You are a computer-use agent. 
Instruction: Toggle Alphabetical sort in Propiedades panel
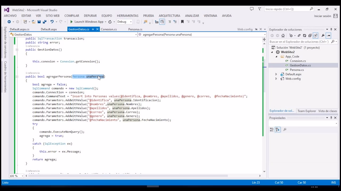278,129
